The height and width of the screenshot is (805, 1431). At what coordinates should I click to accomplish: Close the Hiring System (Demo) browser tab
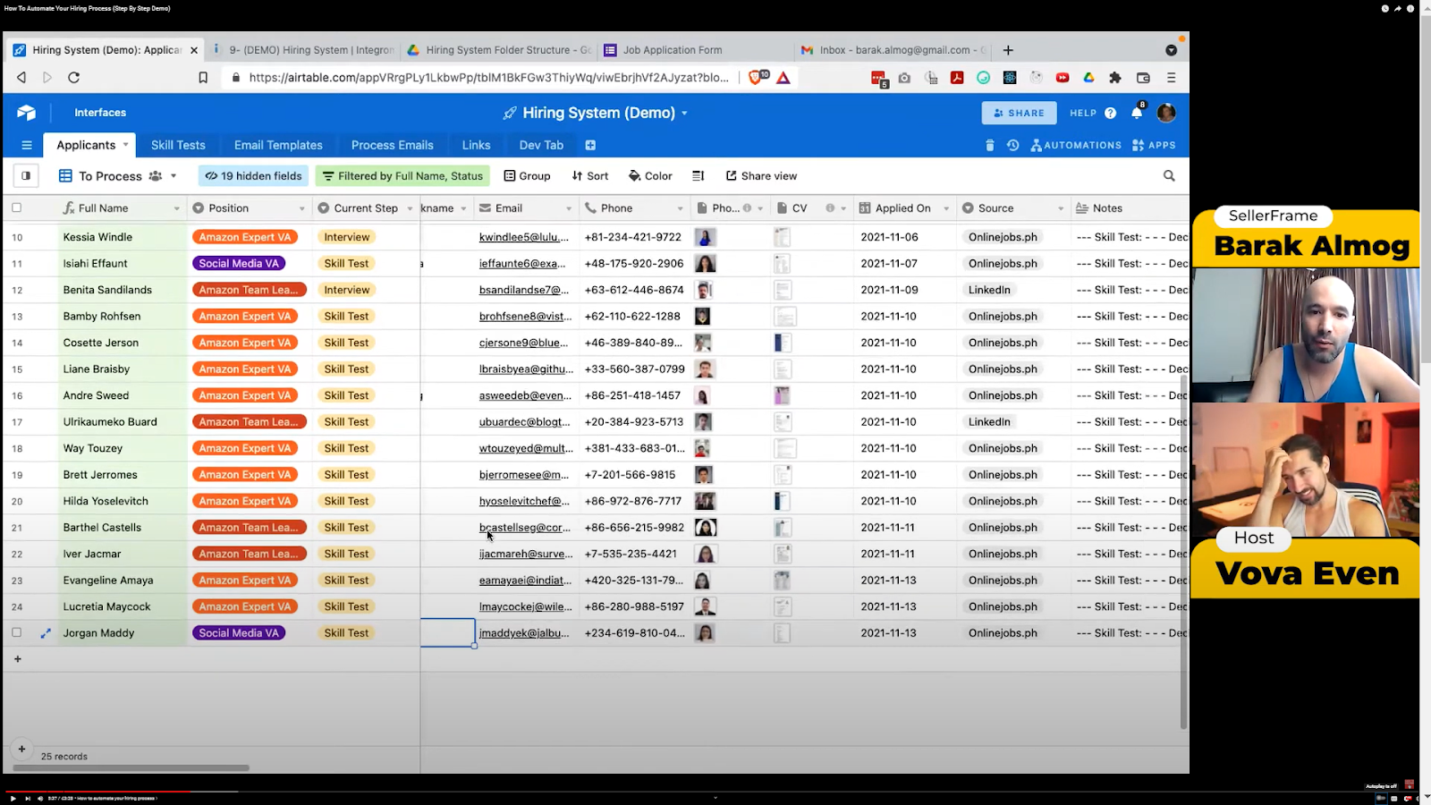pos(194,50)
